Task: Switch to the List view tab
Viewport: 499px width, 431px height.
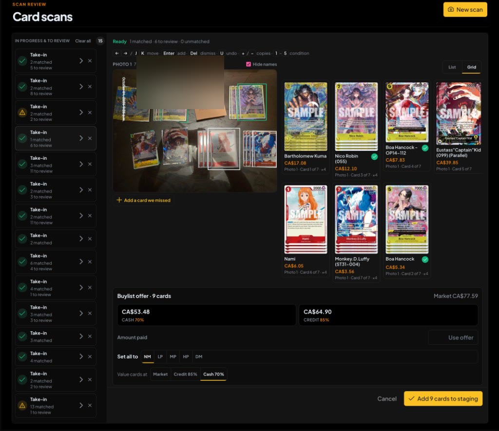Action: coord(452,67)
